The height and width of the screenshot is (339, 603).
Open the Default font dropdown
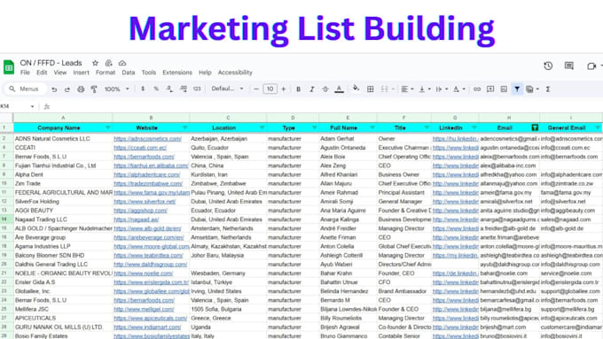tap(228, 89)
